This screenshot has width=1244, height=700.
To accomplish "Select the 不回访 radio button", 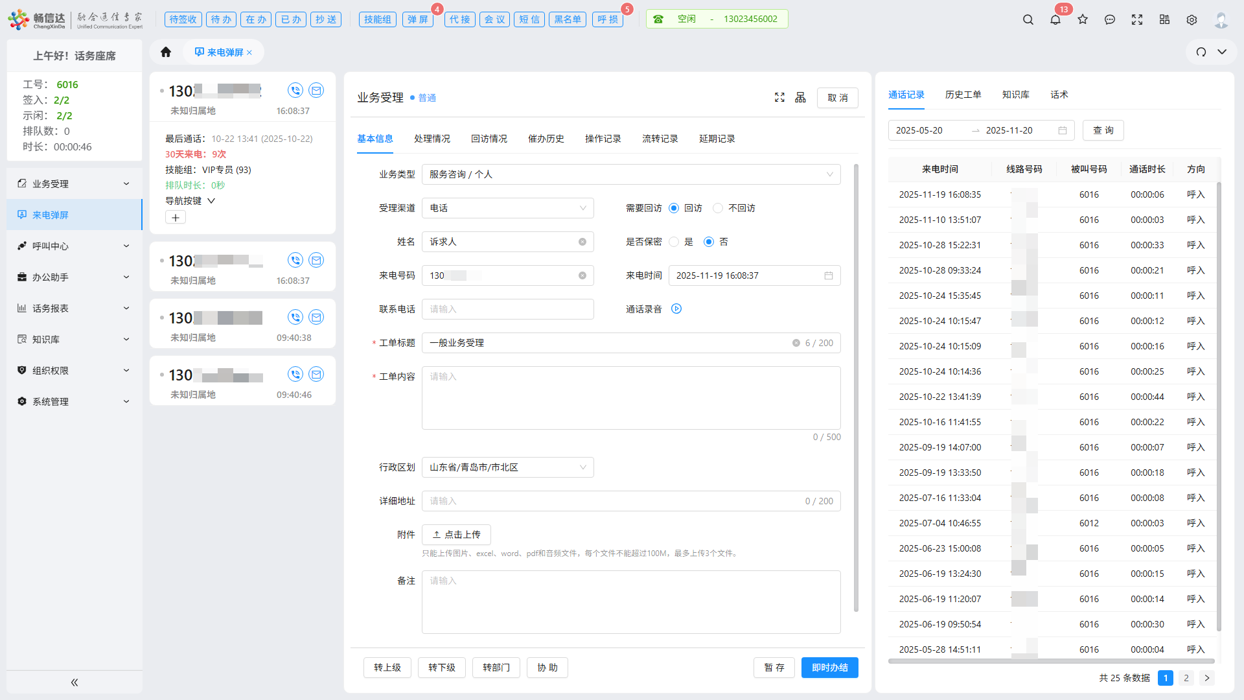I will pyautogui.click(x=717, y=208).
